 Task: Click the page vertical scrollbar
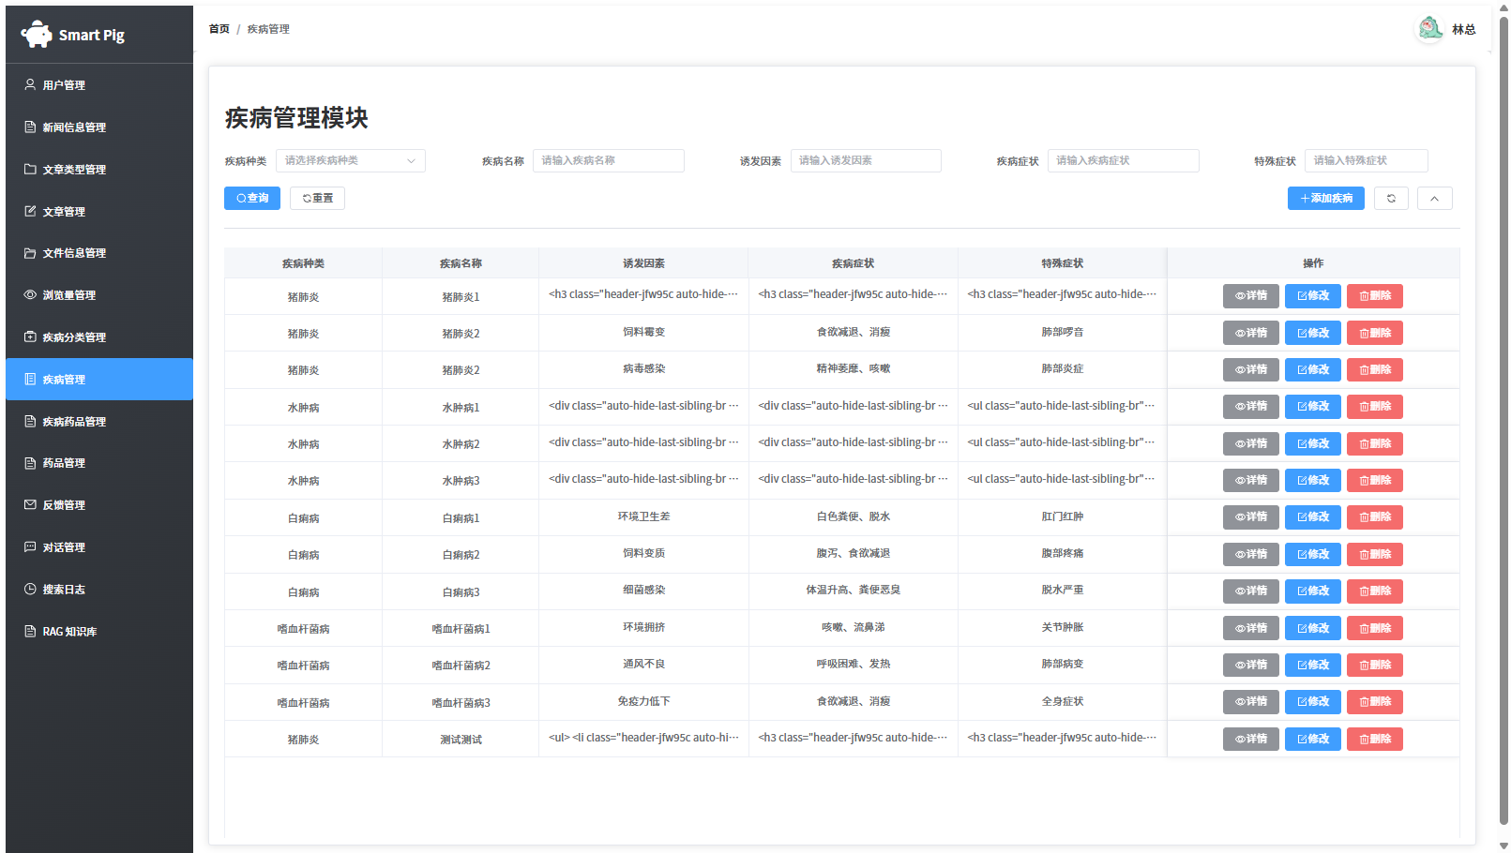coord(1503,422)
